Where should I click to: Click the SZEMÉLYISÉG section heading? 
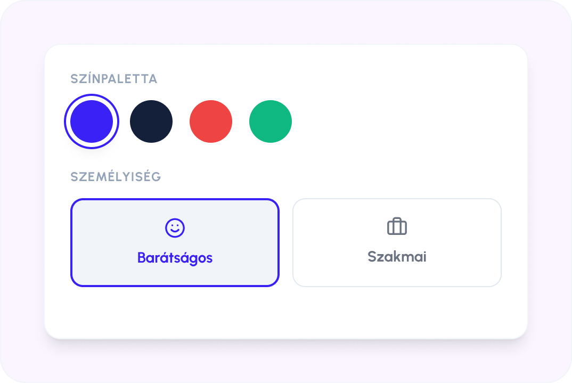[x=116, y=177]
